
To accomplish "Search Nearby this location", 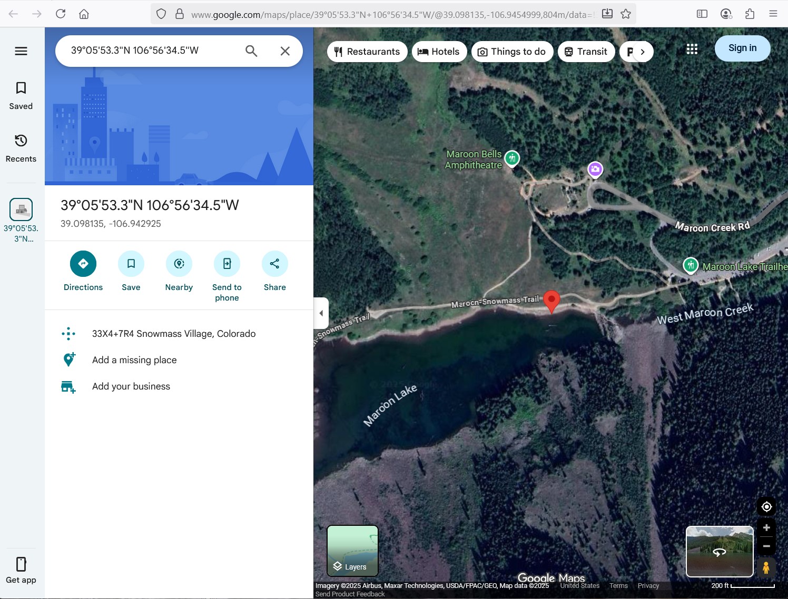I will [x=179, y=271].
